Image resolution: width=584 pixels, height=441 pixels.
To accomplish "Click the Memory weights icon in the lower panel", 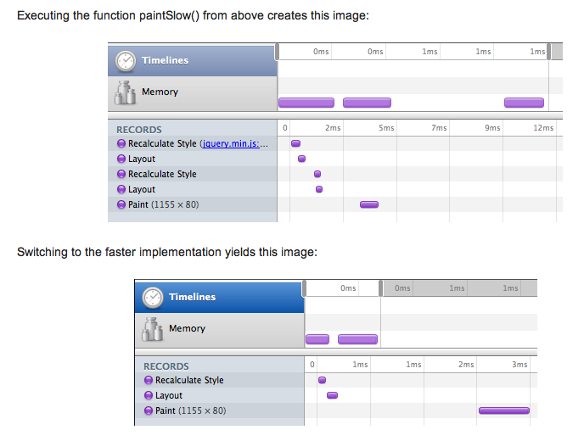I will pos(152,329).
